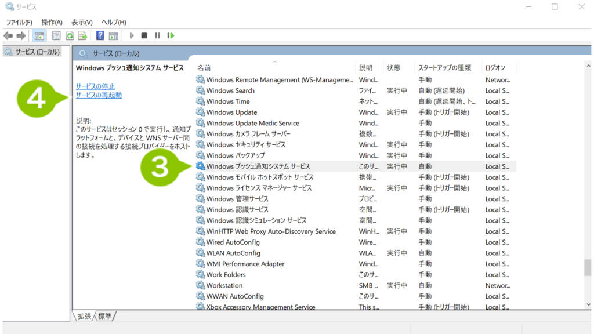
Task: Click the gear icon beside Windows バックアップ
Action: tap(200, 155)
